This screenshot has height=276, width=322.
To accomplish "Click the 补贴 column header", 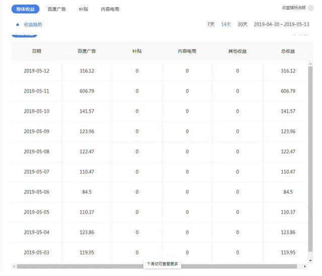I will (x=137, y=51).
